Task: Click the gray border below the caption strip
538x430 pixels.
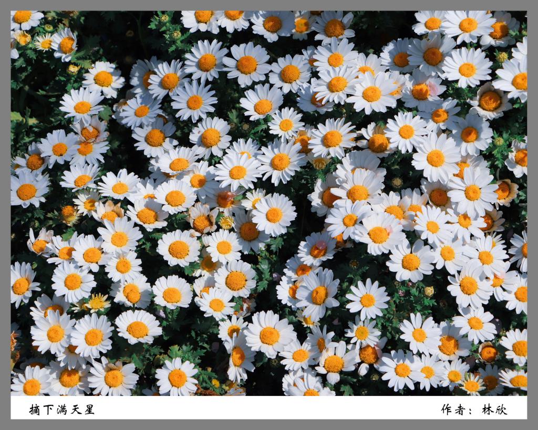Action: (x=268, y=425)
